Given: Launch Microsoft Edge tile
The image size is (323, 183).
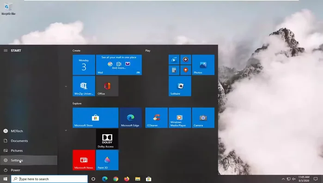Looking at the screenshot, I should [x=131, y=118].
